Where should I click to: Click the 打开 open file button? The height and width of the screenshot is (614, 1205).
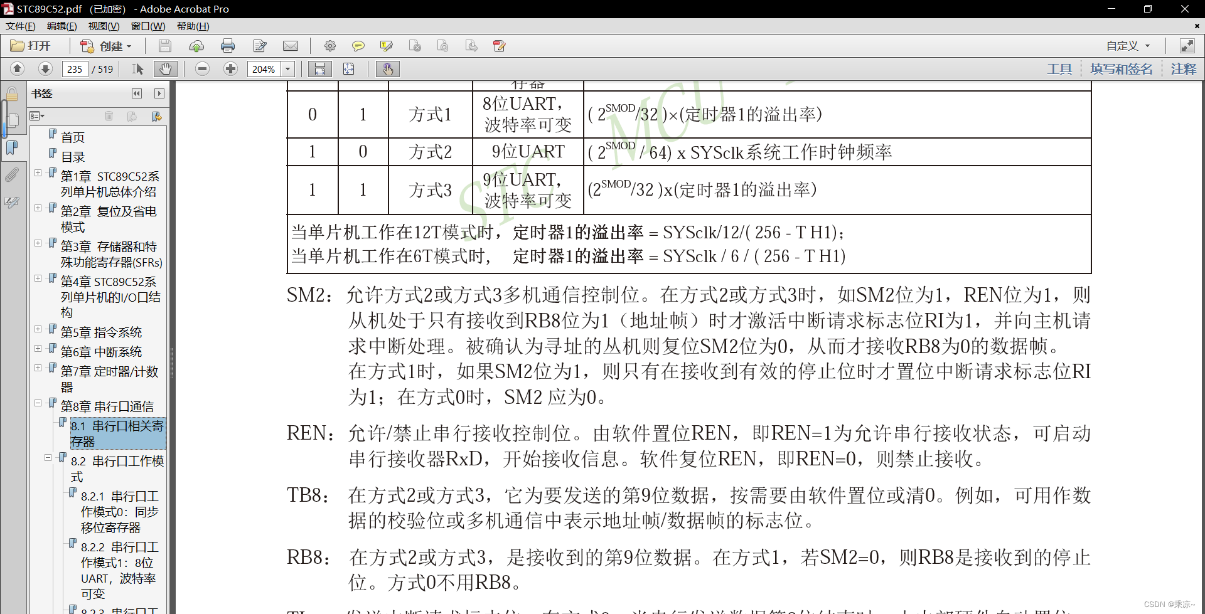(31, 46)
